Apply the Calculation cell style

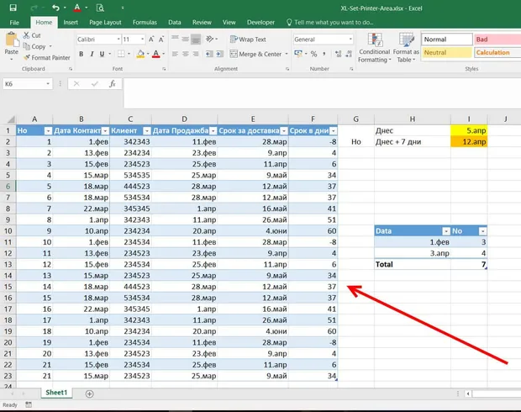tap(497, 52)
